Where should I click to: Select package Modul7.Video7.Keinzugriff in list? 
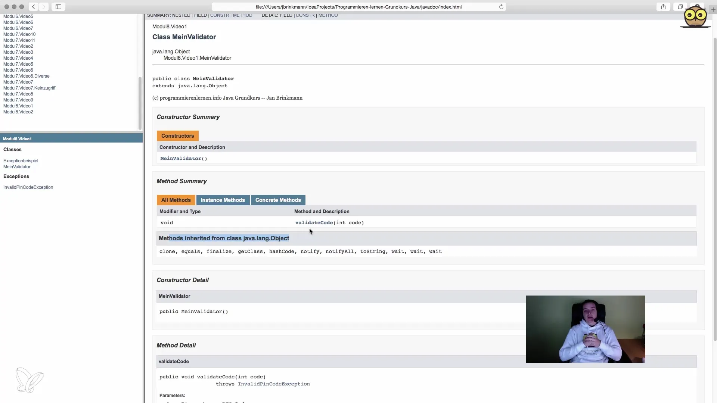(30, 88)
